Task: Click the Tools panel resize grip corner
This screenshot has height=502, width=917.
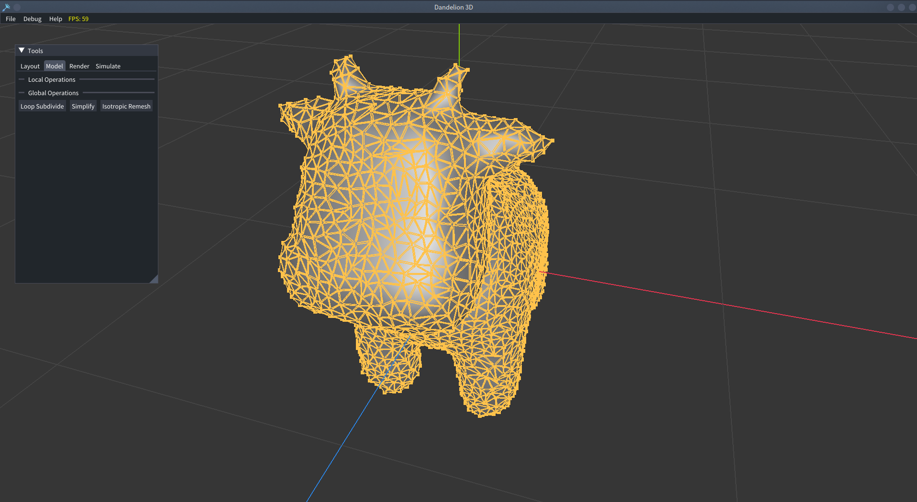Action: click(154, 279)
